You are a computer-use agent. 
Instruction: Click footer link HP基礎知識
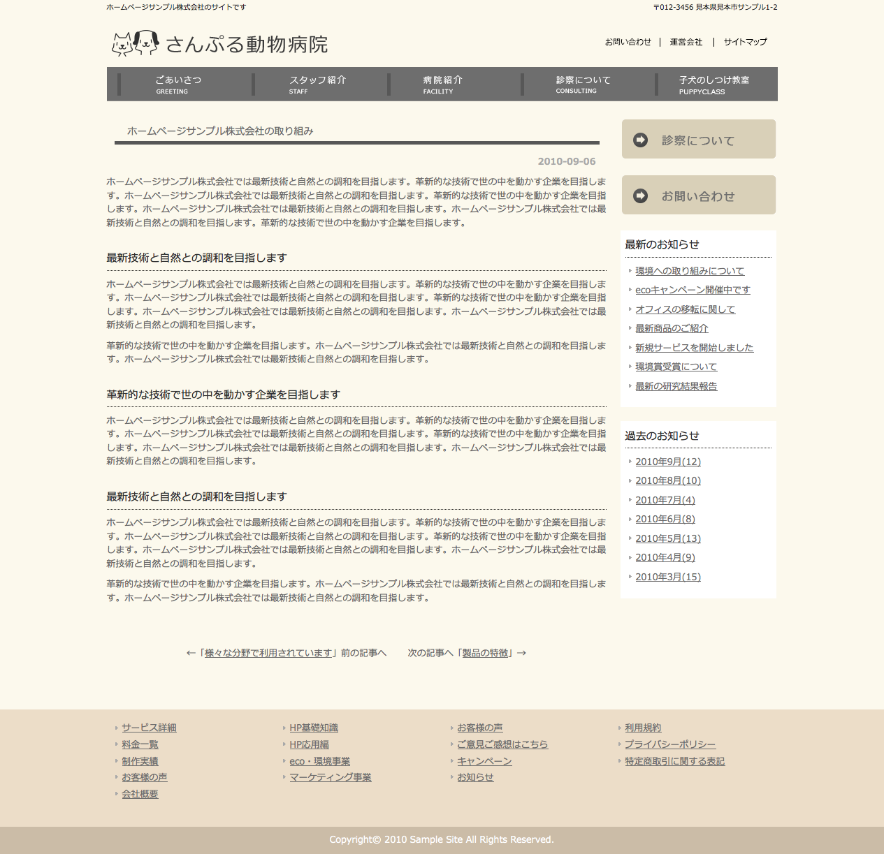(x=314, y=728)
